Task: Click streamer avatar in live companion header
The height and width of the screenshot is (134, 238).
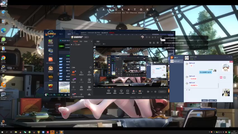Action: (x=142, y=37)
